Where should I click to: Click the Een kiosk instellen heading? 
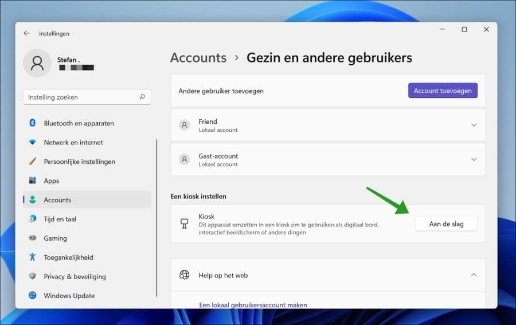198,196
